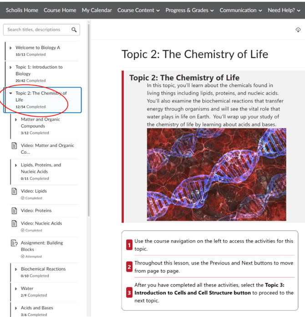Expand the Water section arrow

(x=16, y=289)
